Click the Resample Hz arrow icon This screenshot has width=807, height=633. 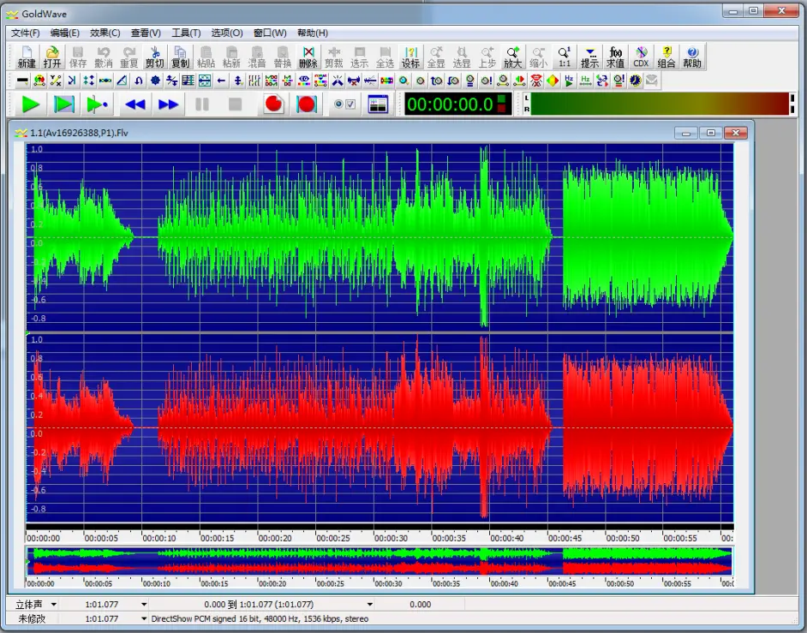[x=586, y=81]
